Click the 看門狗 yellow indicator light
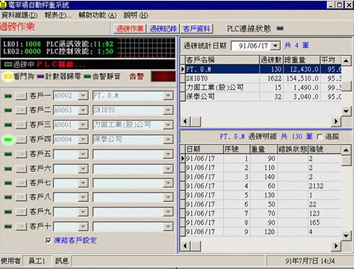Image resolution: width=354 pixels, height=269 pixels. tap(8, 76)
